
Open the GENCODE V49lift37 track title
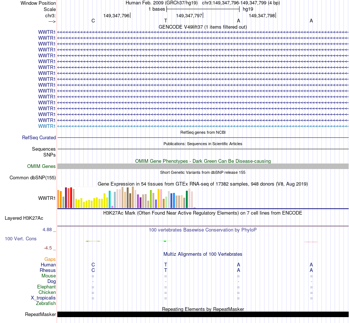[203, 27]
